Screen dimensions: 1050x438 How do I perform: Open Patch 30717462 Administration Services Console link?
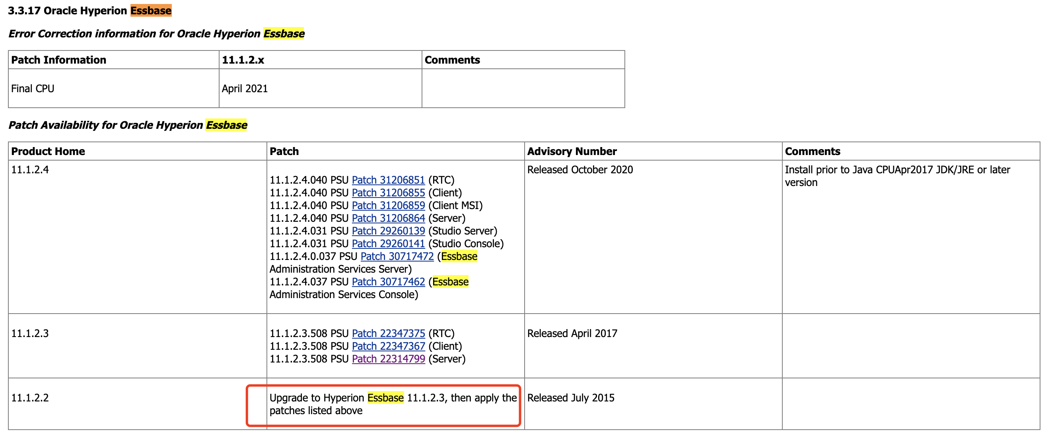[x=388, y=281]
